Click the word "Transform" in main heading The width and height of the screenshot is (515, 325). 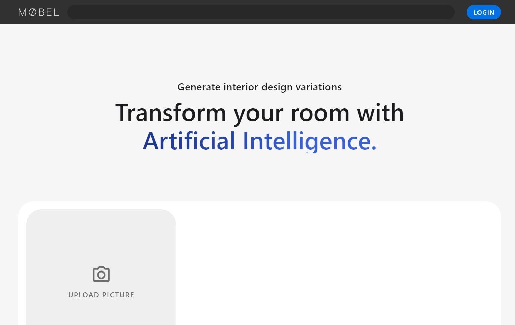pyautogui.click(x=171, y=112)
